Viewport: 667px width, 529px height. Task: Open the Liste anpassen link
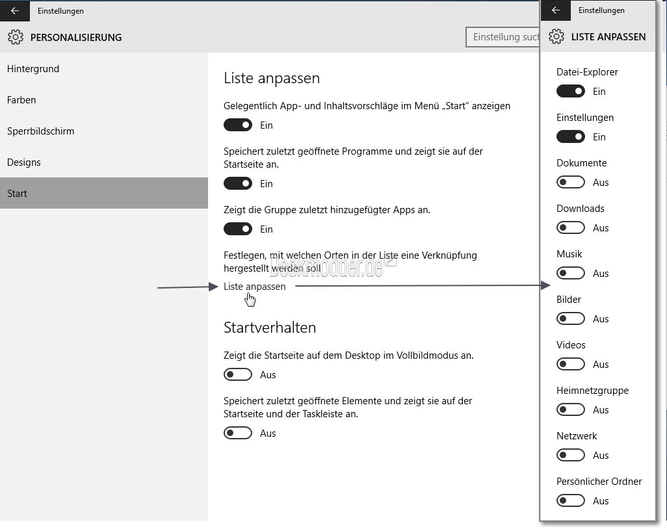click(254, 286)
